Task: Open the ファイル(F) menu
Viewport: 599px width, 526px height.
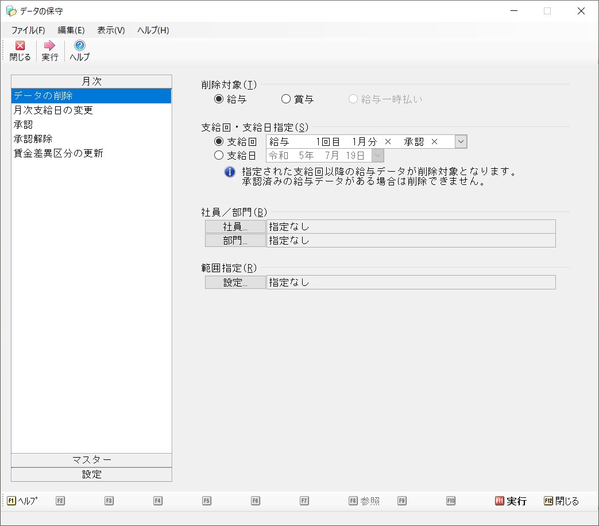Action: point(28,30)
